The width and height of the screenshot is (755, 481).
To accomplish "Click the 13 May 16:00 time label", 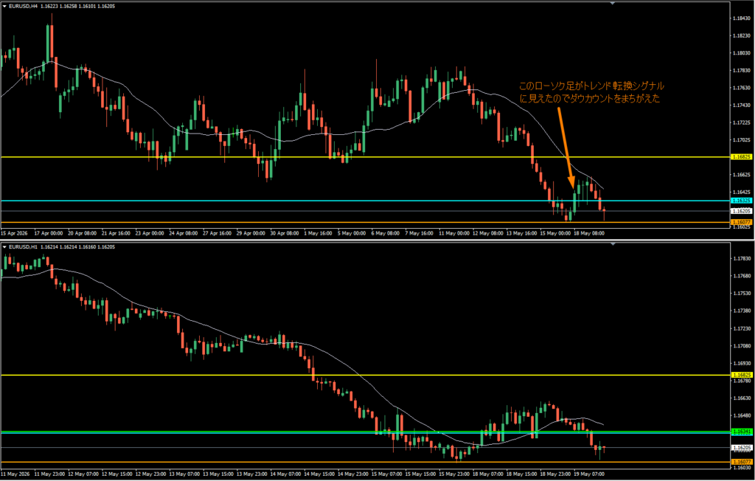I will tap(521, 233).
